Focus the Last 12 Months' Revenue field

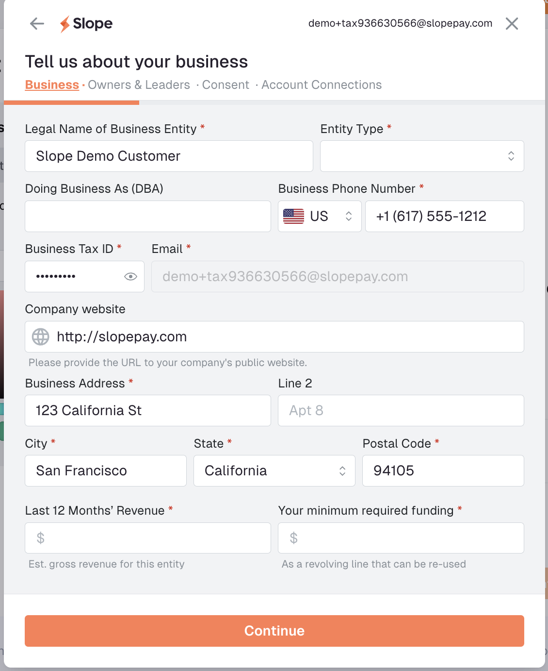pos(148,538)
